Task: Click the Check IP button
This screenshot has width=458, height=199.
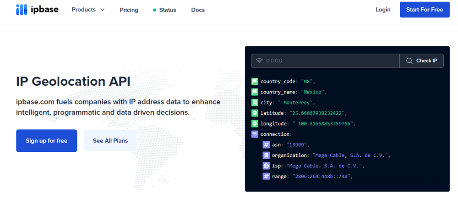Action: click(x=421, y=61)
